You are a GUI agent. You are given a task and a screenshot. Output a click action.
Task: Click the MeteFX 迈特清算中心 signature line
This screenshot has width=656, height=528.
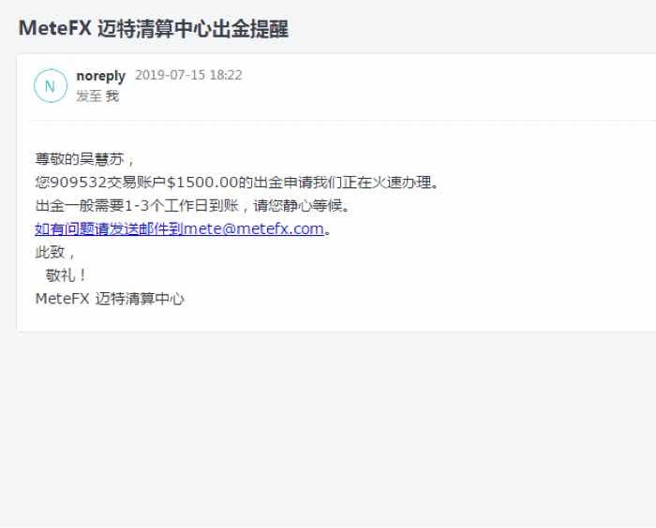[x=110, y=299]
